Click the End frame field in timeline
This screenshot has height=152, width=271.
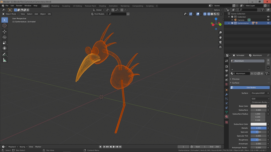click(214, 147)
